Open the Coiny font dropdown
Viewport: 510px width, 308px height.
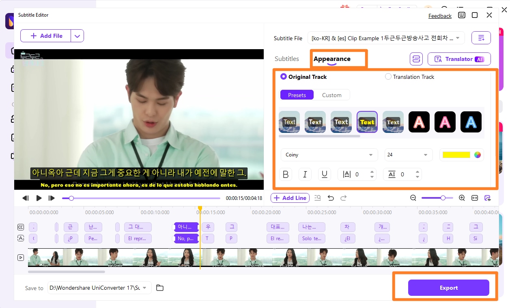[x=329, y=155]
